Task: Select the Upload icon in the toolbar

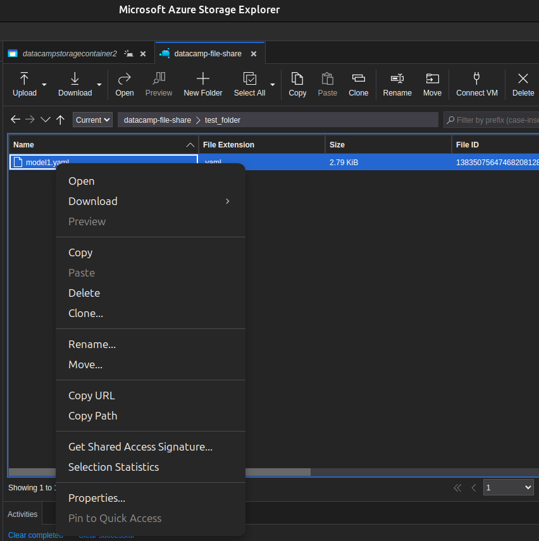Action: 24,84
